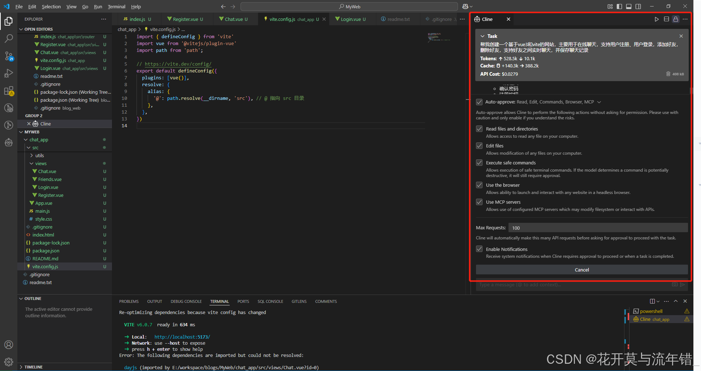This screenshot has width=701, height=371.
Task: Open the Extensions view
Action: [x=9, y=91]
